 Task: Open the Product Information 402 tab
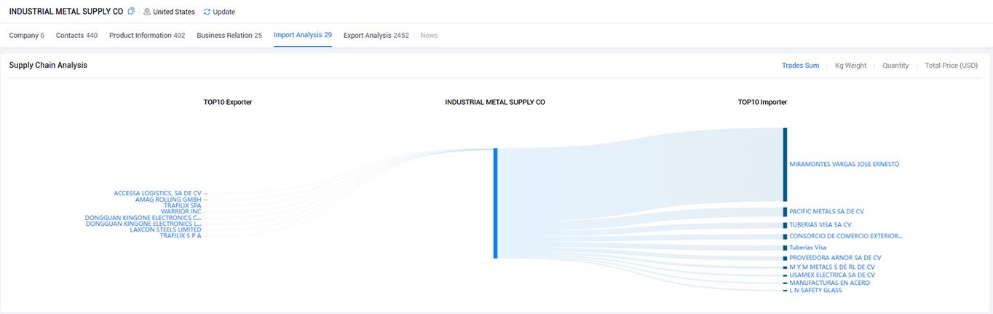147,35
